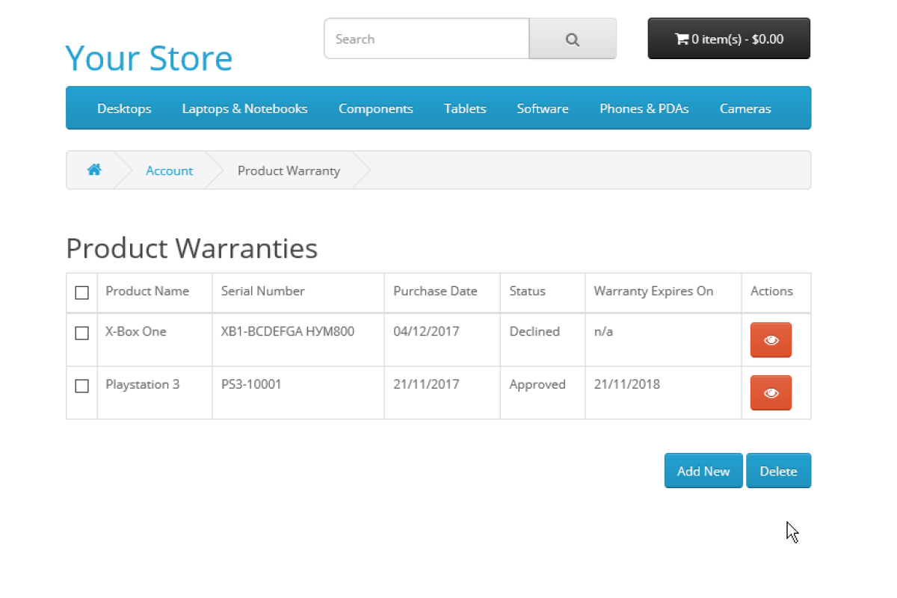Click the home icon in breadcrumb

pos(94,170)
